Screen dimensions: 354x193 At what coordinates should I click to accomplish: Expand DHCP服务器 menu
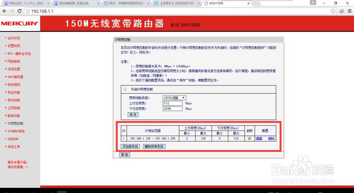[15, 77]
